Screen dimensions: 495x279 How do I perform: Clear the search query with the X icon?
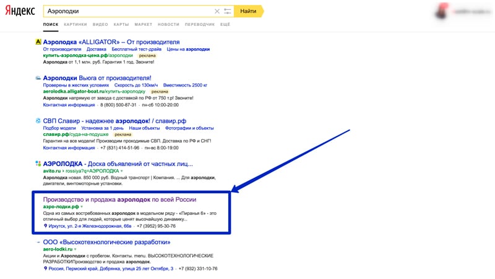click(217, 11)
